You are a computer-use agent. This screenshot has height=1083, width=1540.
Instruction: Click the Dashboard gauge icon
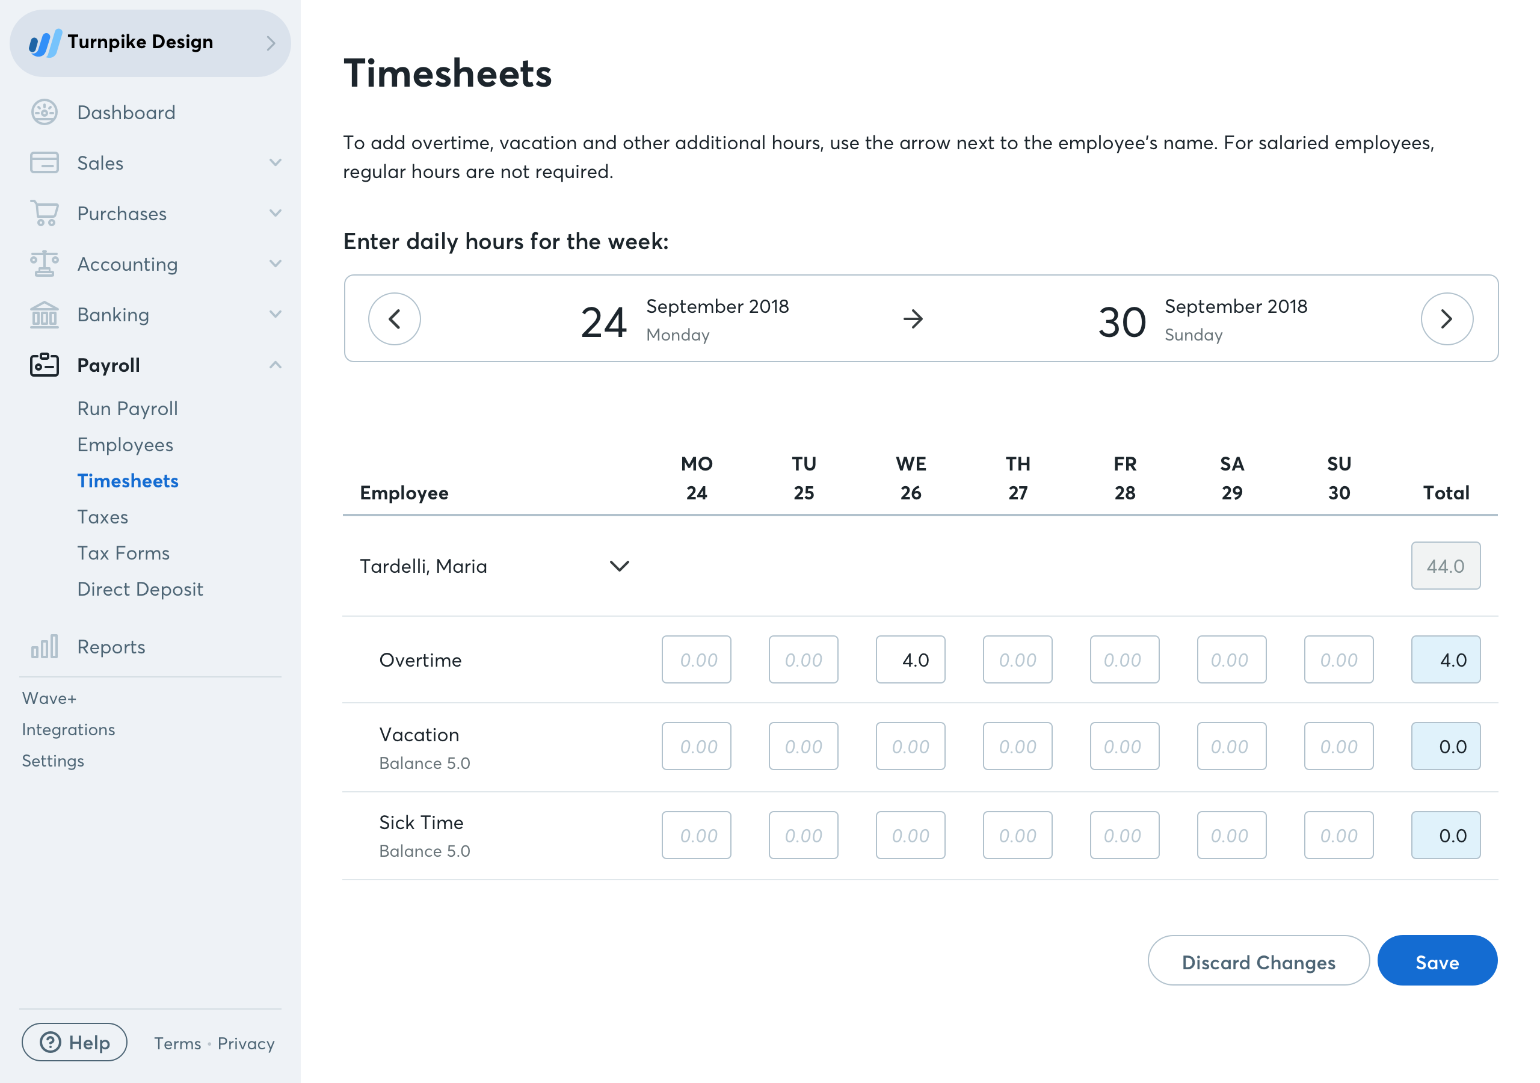tap(45, 112)
